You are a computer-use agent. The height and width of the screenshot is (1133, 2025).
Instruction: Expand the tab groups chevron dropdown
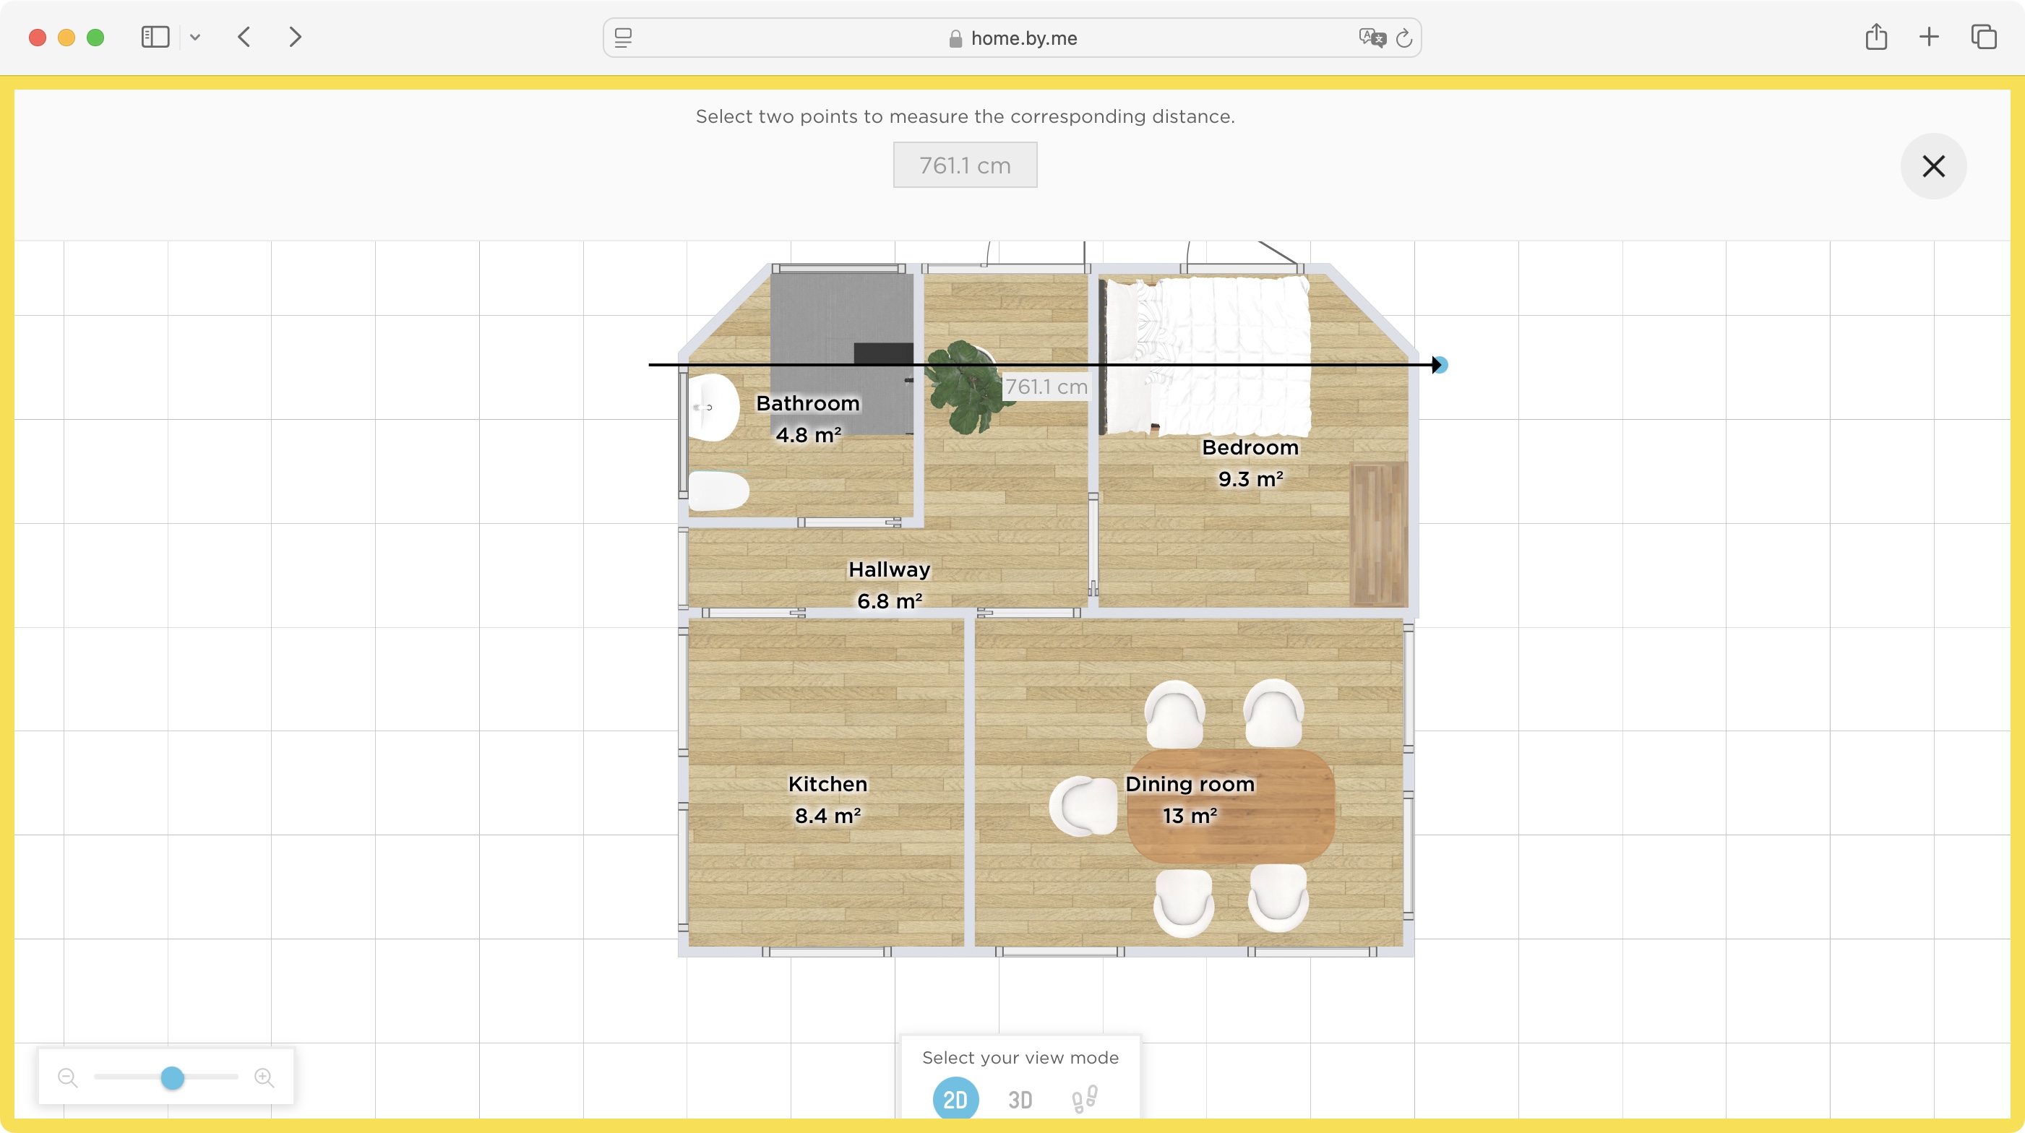click(196, 37)
